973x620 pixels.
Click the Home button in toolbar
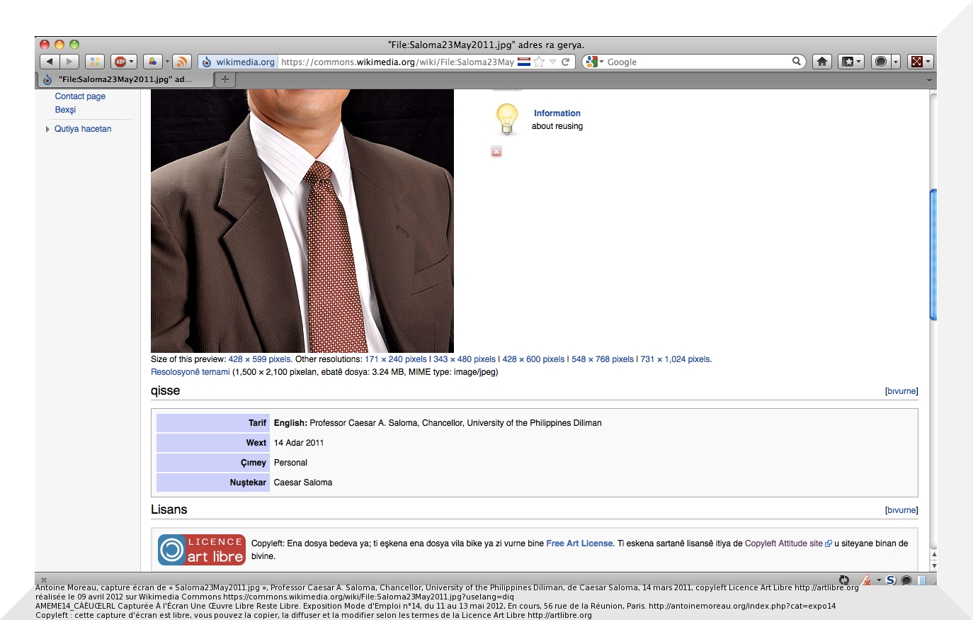821,62
